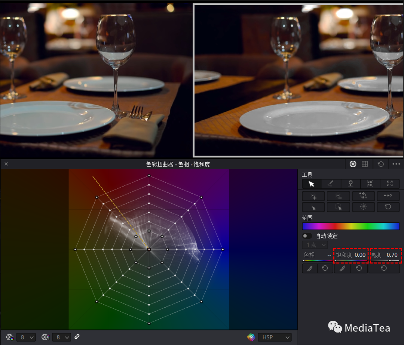Click the hue resolution web icon

(x=10, y=337)
